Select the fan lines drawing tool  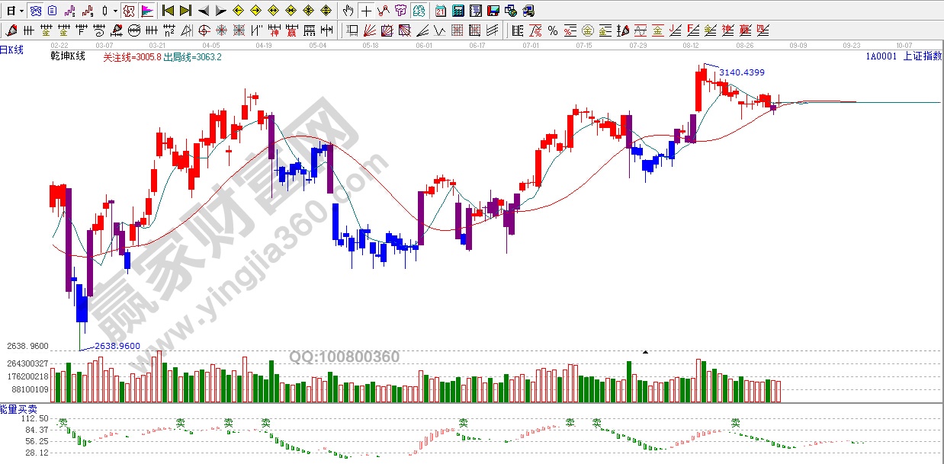369,30
